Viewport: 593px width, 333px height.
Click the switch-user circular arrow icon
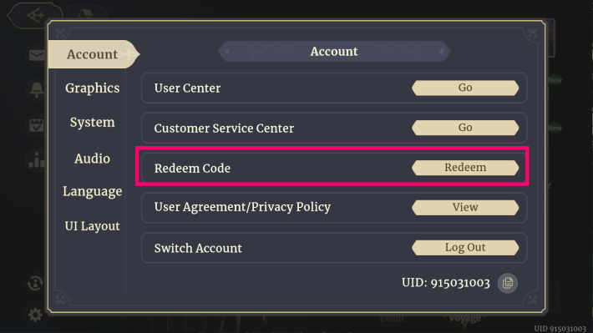pyautogui.click(x=35, y=284)
